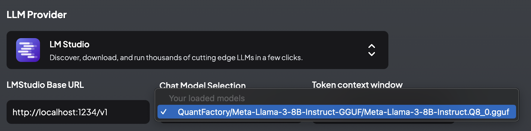Click the upward chevron arrow in provider selector

click(372, 46)
